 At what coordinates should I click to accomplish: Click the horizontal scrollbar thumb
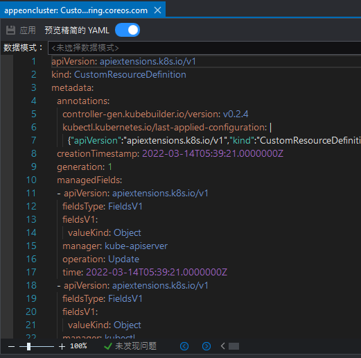click(234, 346)
